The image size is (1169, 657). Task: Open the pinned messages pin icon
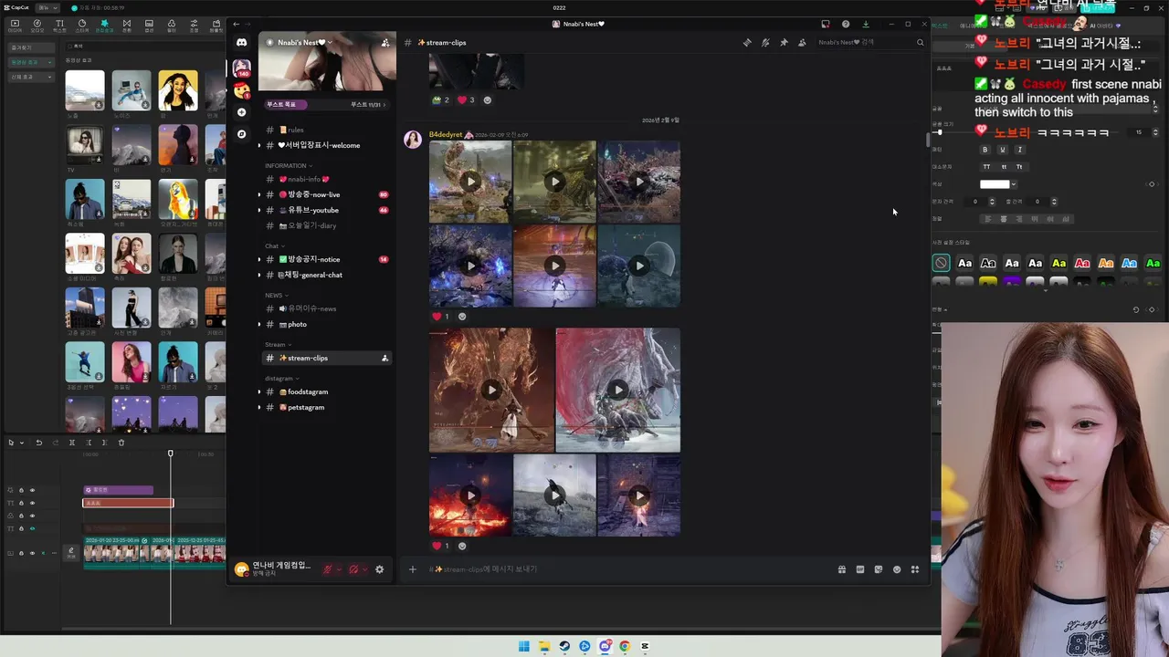tap(784, 43)
